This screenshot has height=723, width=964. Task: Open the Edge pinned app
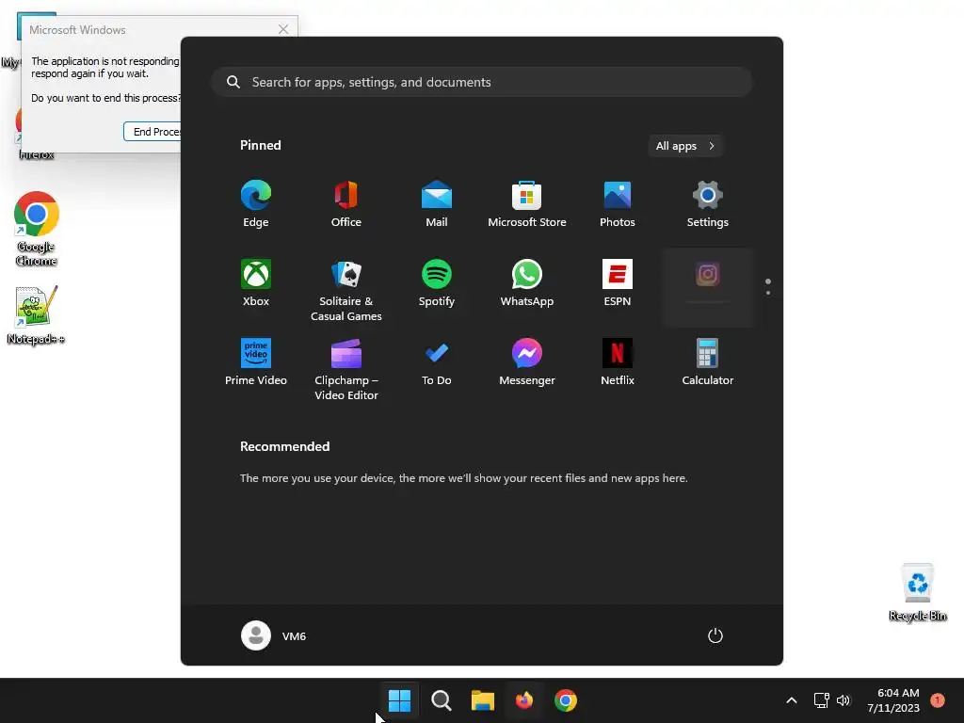tap(256, 204)
